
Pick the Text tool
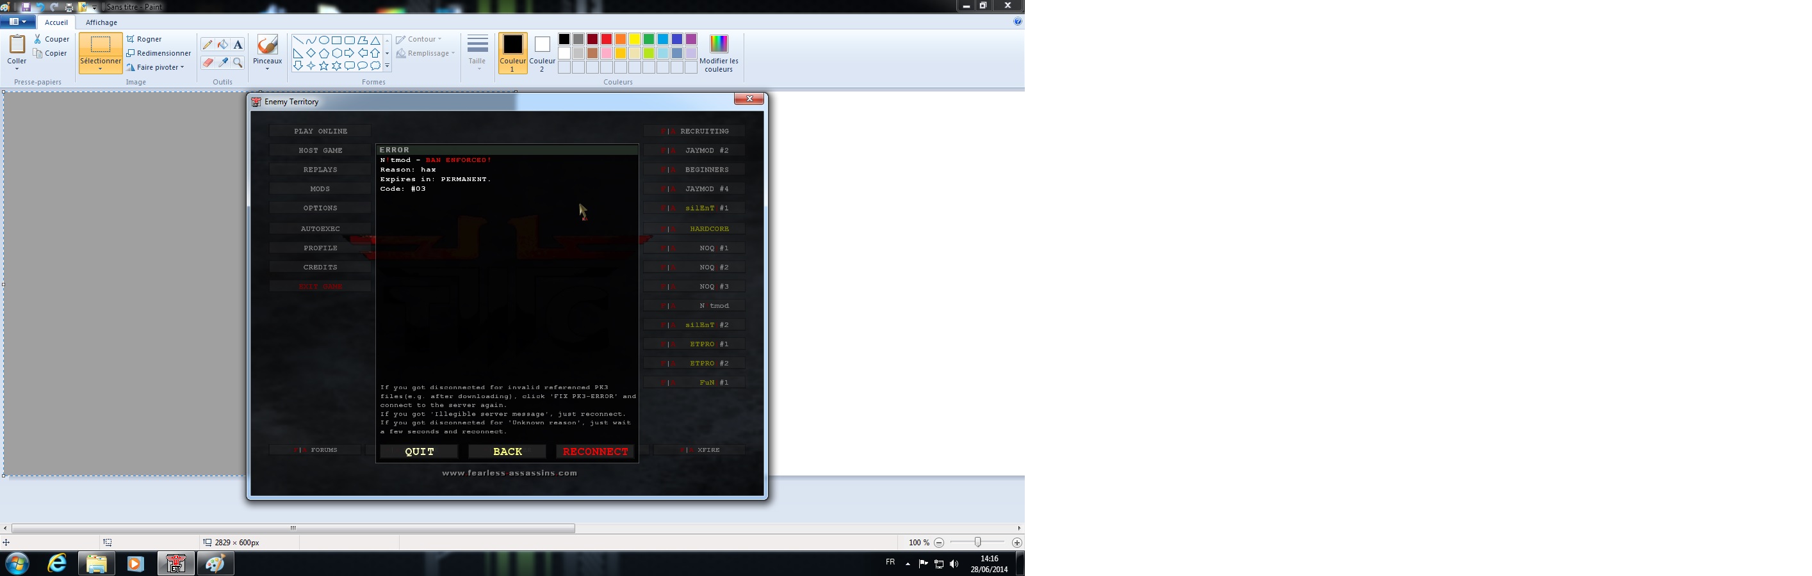coord(238,44)
